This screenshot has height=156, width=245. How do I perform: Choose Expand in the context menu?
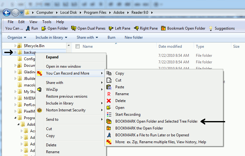[52, 57]
